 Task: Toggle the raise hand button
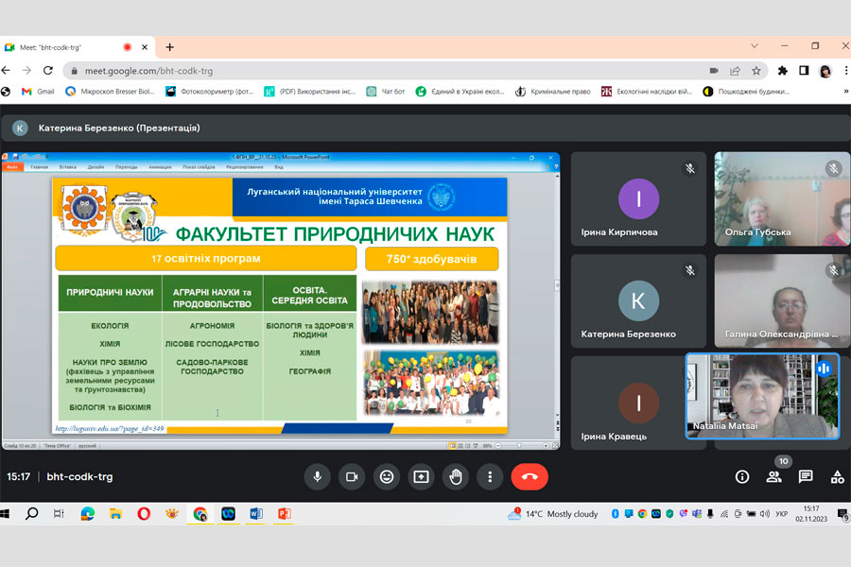(455, 477)
